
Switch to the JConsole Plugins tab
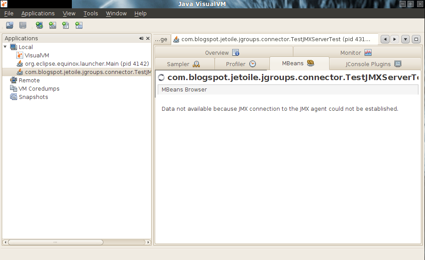(375, 64)
